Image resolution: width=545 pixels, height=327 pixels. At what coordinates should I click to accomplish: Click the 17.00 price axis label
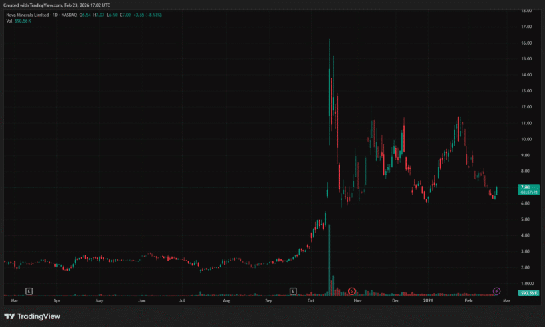[x=526, y=27]
